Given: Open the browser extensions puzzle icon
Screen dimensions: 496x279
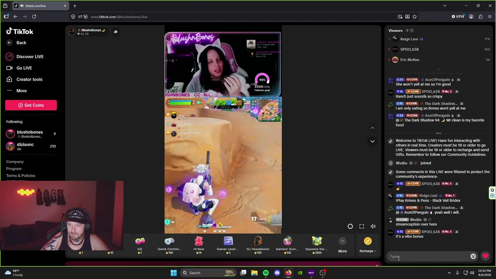Looking at the screenshot, I should click(480, 17).
